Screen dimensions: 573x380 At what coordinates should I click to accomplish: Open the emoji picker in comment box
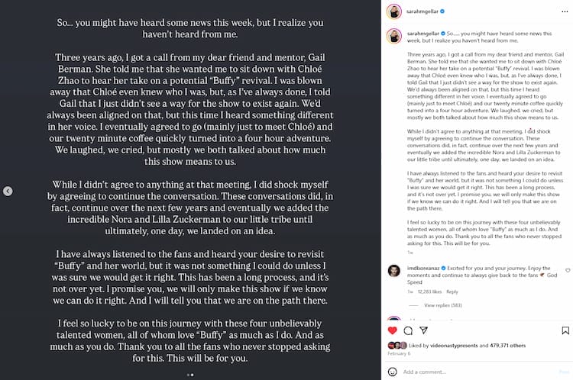pyautogui.click(x=393, y=372)
